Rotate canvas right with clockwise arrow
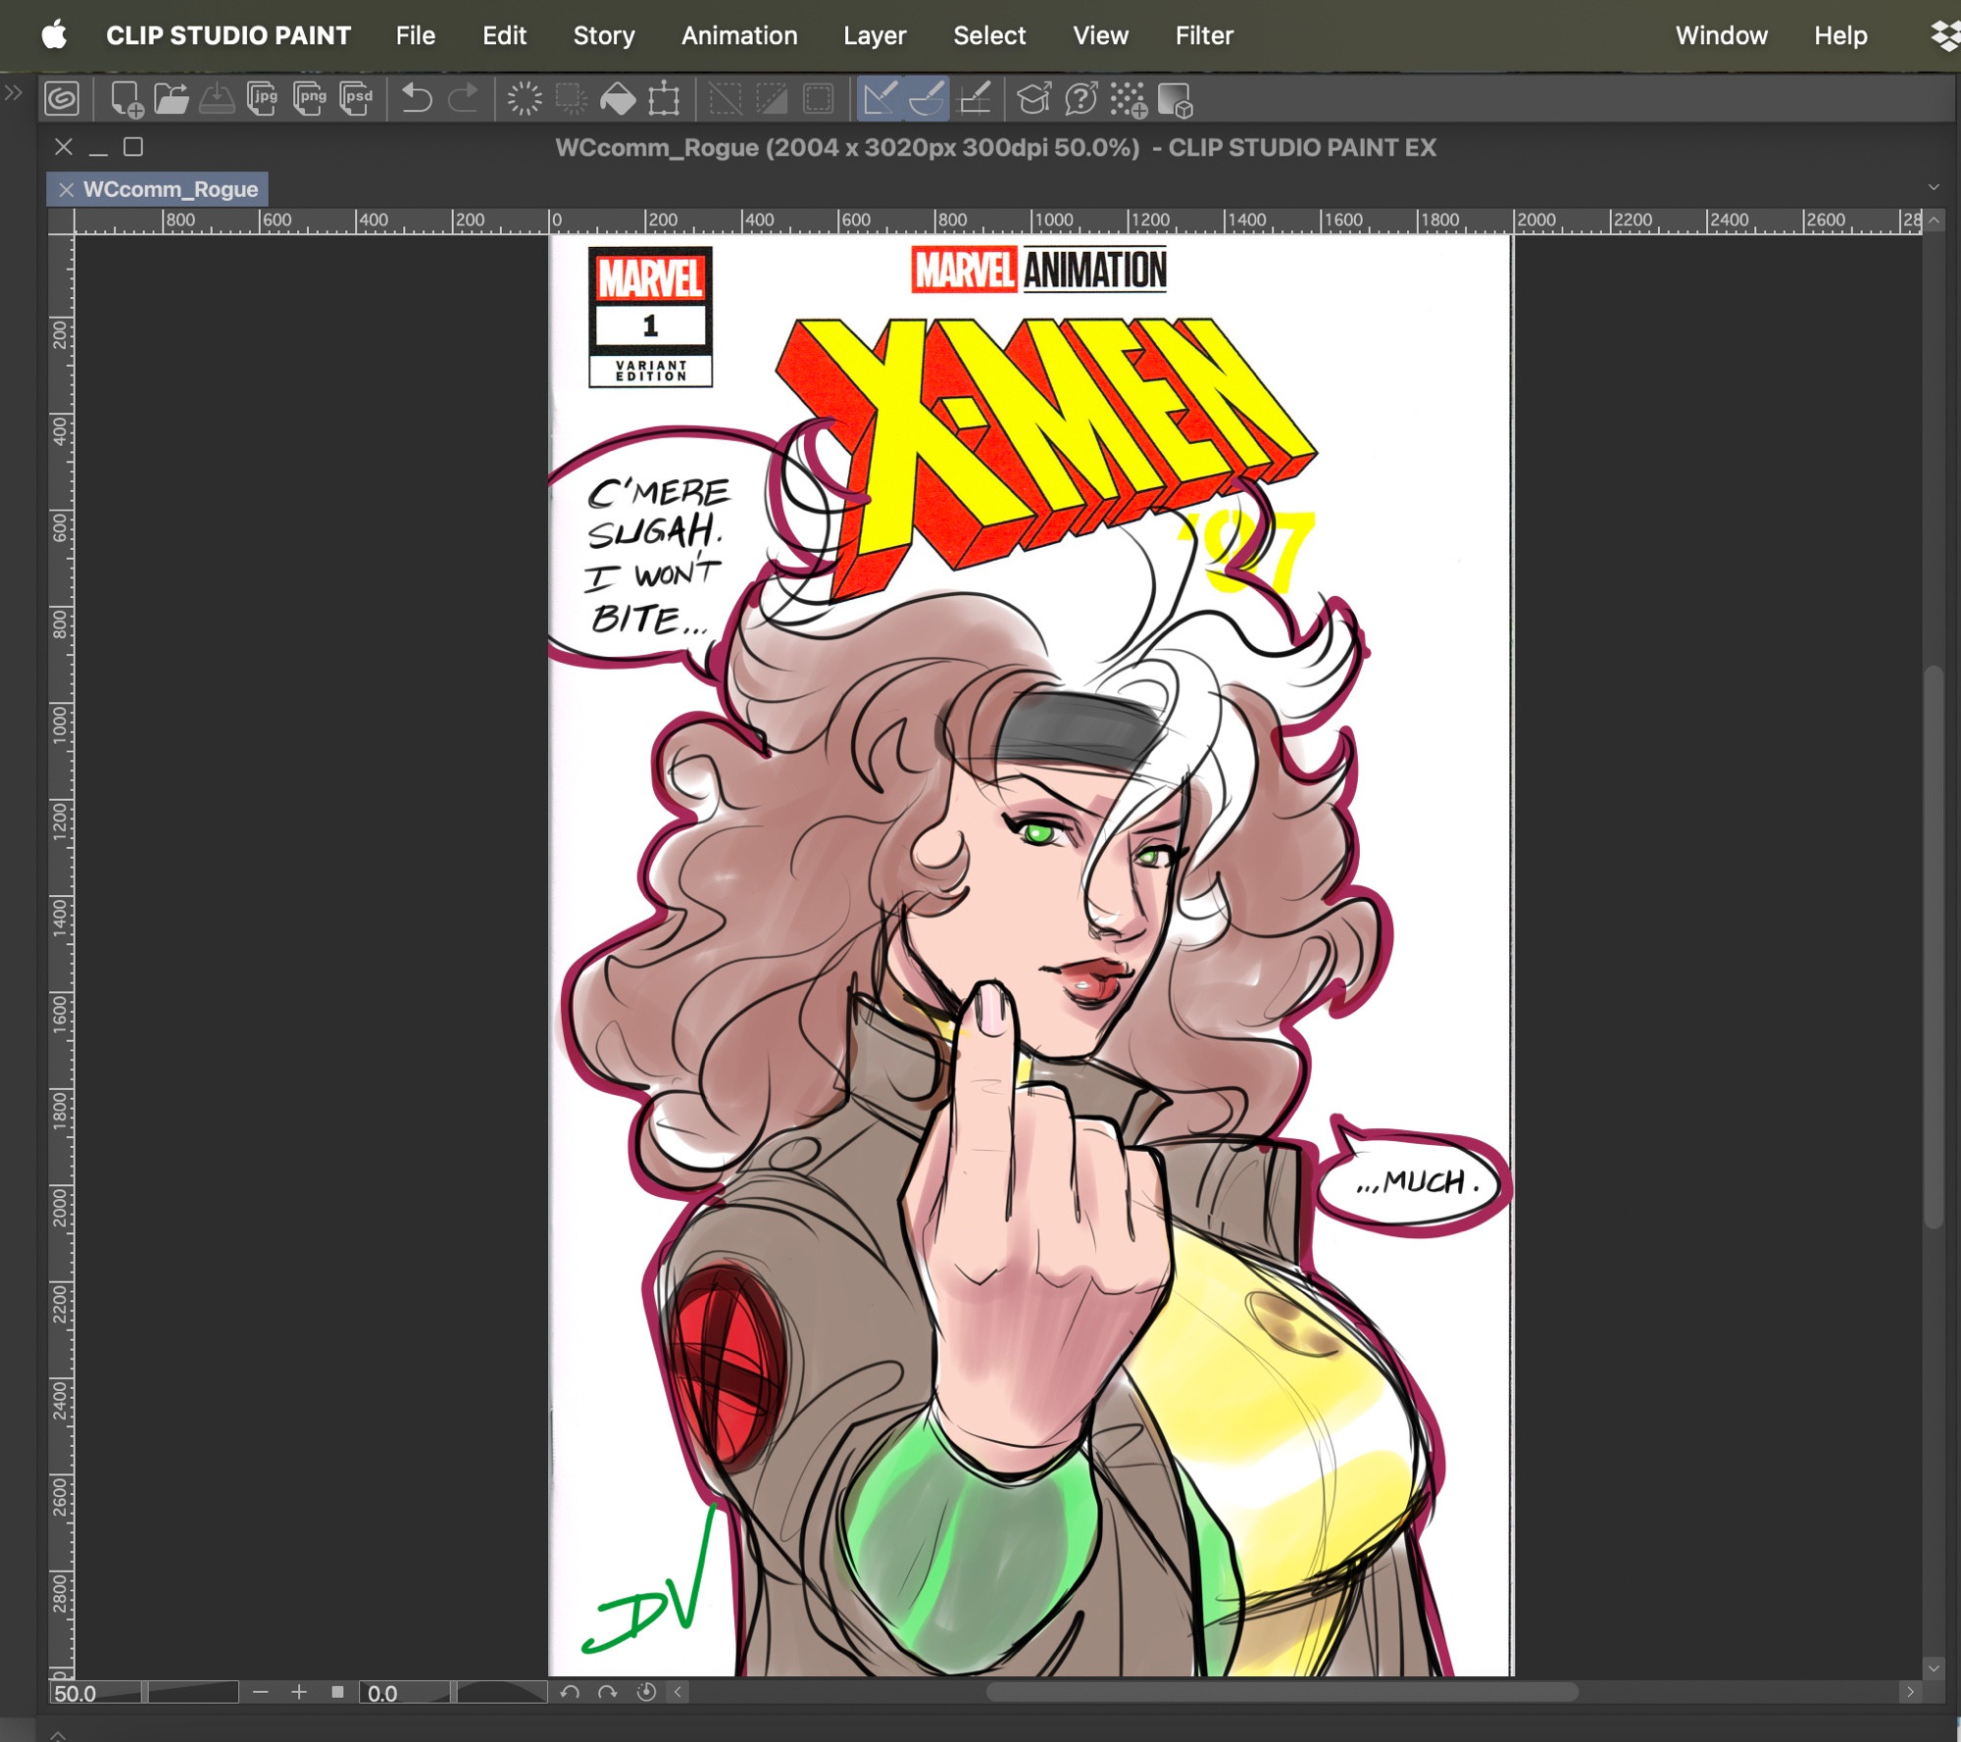The image size is (1961, 1742). tap(608, 1692)
